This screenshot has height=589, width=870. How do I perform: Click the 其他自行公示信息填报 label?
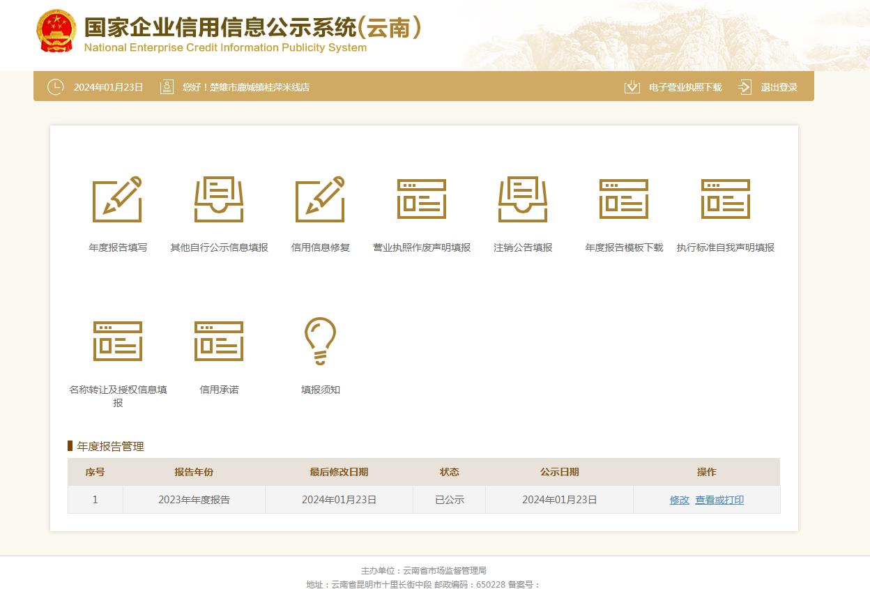219,247
